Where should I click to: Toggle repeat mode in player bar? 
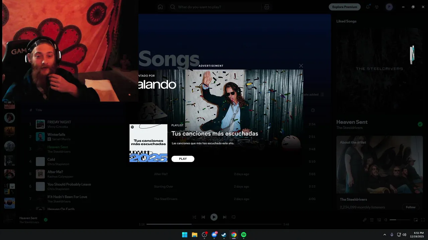234,217
